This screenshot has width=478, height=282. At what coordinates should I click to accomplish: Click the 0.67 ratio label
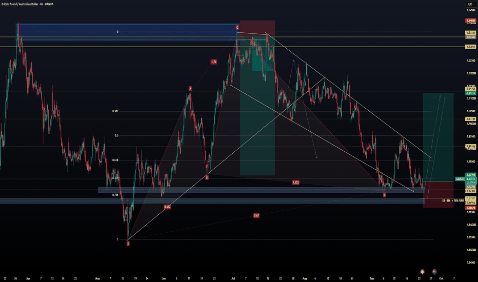click(x=256, y=215)
